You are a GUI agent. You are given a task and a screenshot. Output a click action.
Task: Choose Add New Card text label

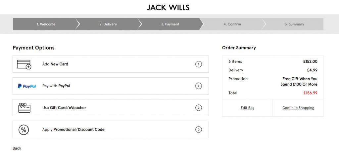[x=55, y=64]
